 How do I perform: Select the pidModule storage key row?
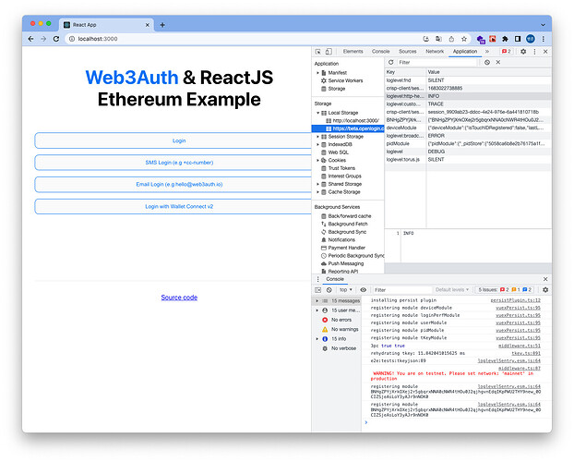(x=468, y=144)
